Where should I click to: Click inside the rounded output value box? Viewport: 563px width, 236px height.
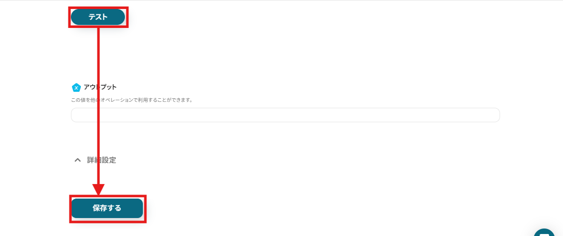click(x=285, y=115)
